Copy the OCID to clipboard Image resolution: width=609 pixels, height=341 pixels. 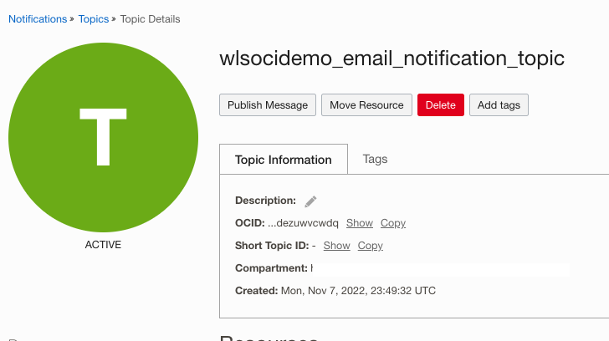pyautogui.click(x=393, y=223)
